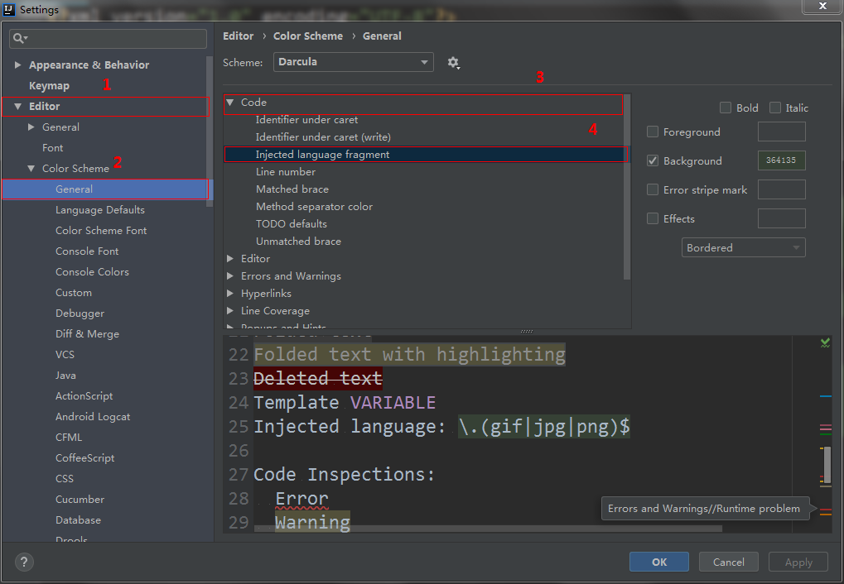Open CoffeeScript color scheme page

84,458
